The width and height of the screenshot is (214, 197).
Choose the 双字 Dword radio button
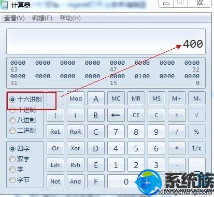[x=12, y=159]
